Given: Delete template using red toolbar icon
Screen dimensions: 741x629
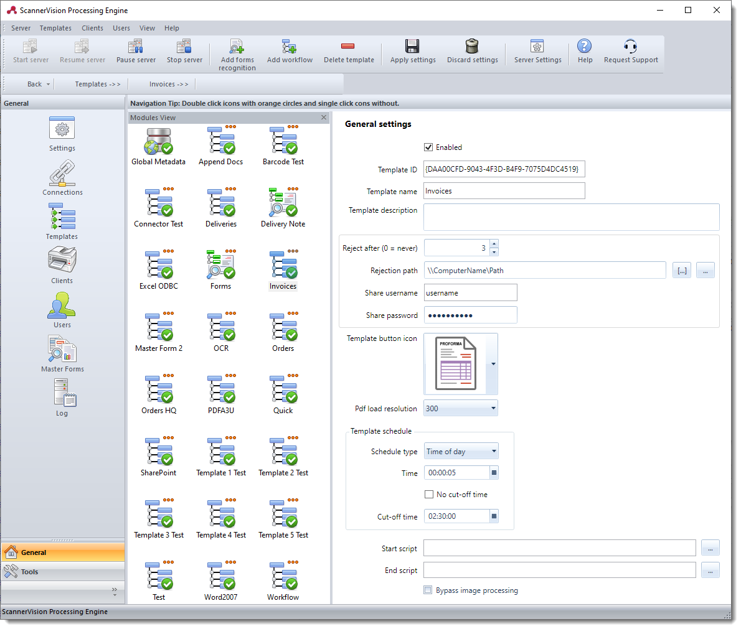Looking at the screenshot, I should point(348,46).
